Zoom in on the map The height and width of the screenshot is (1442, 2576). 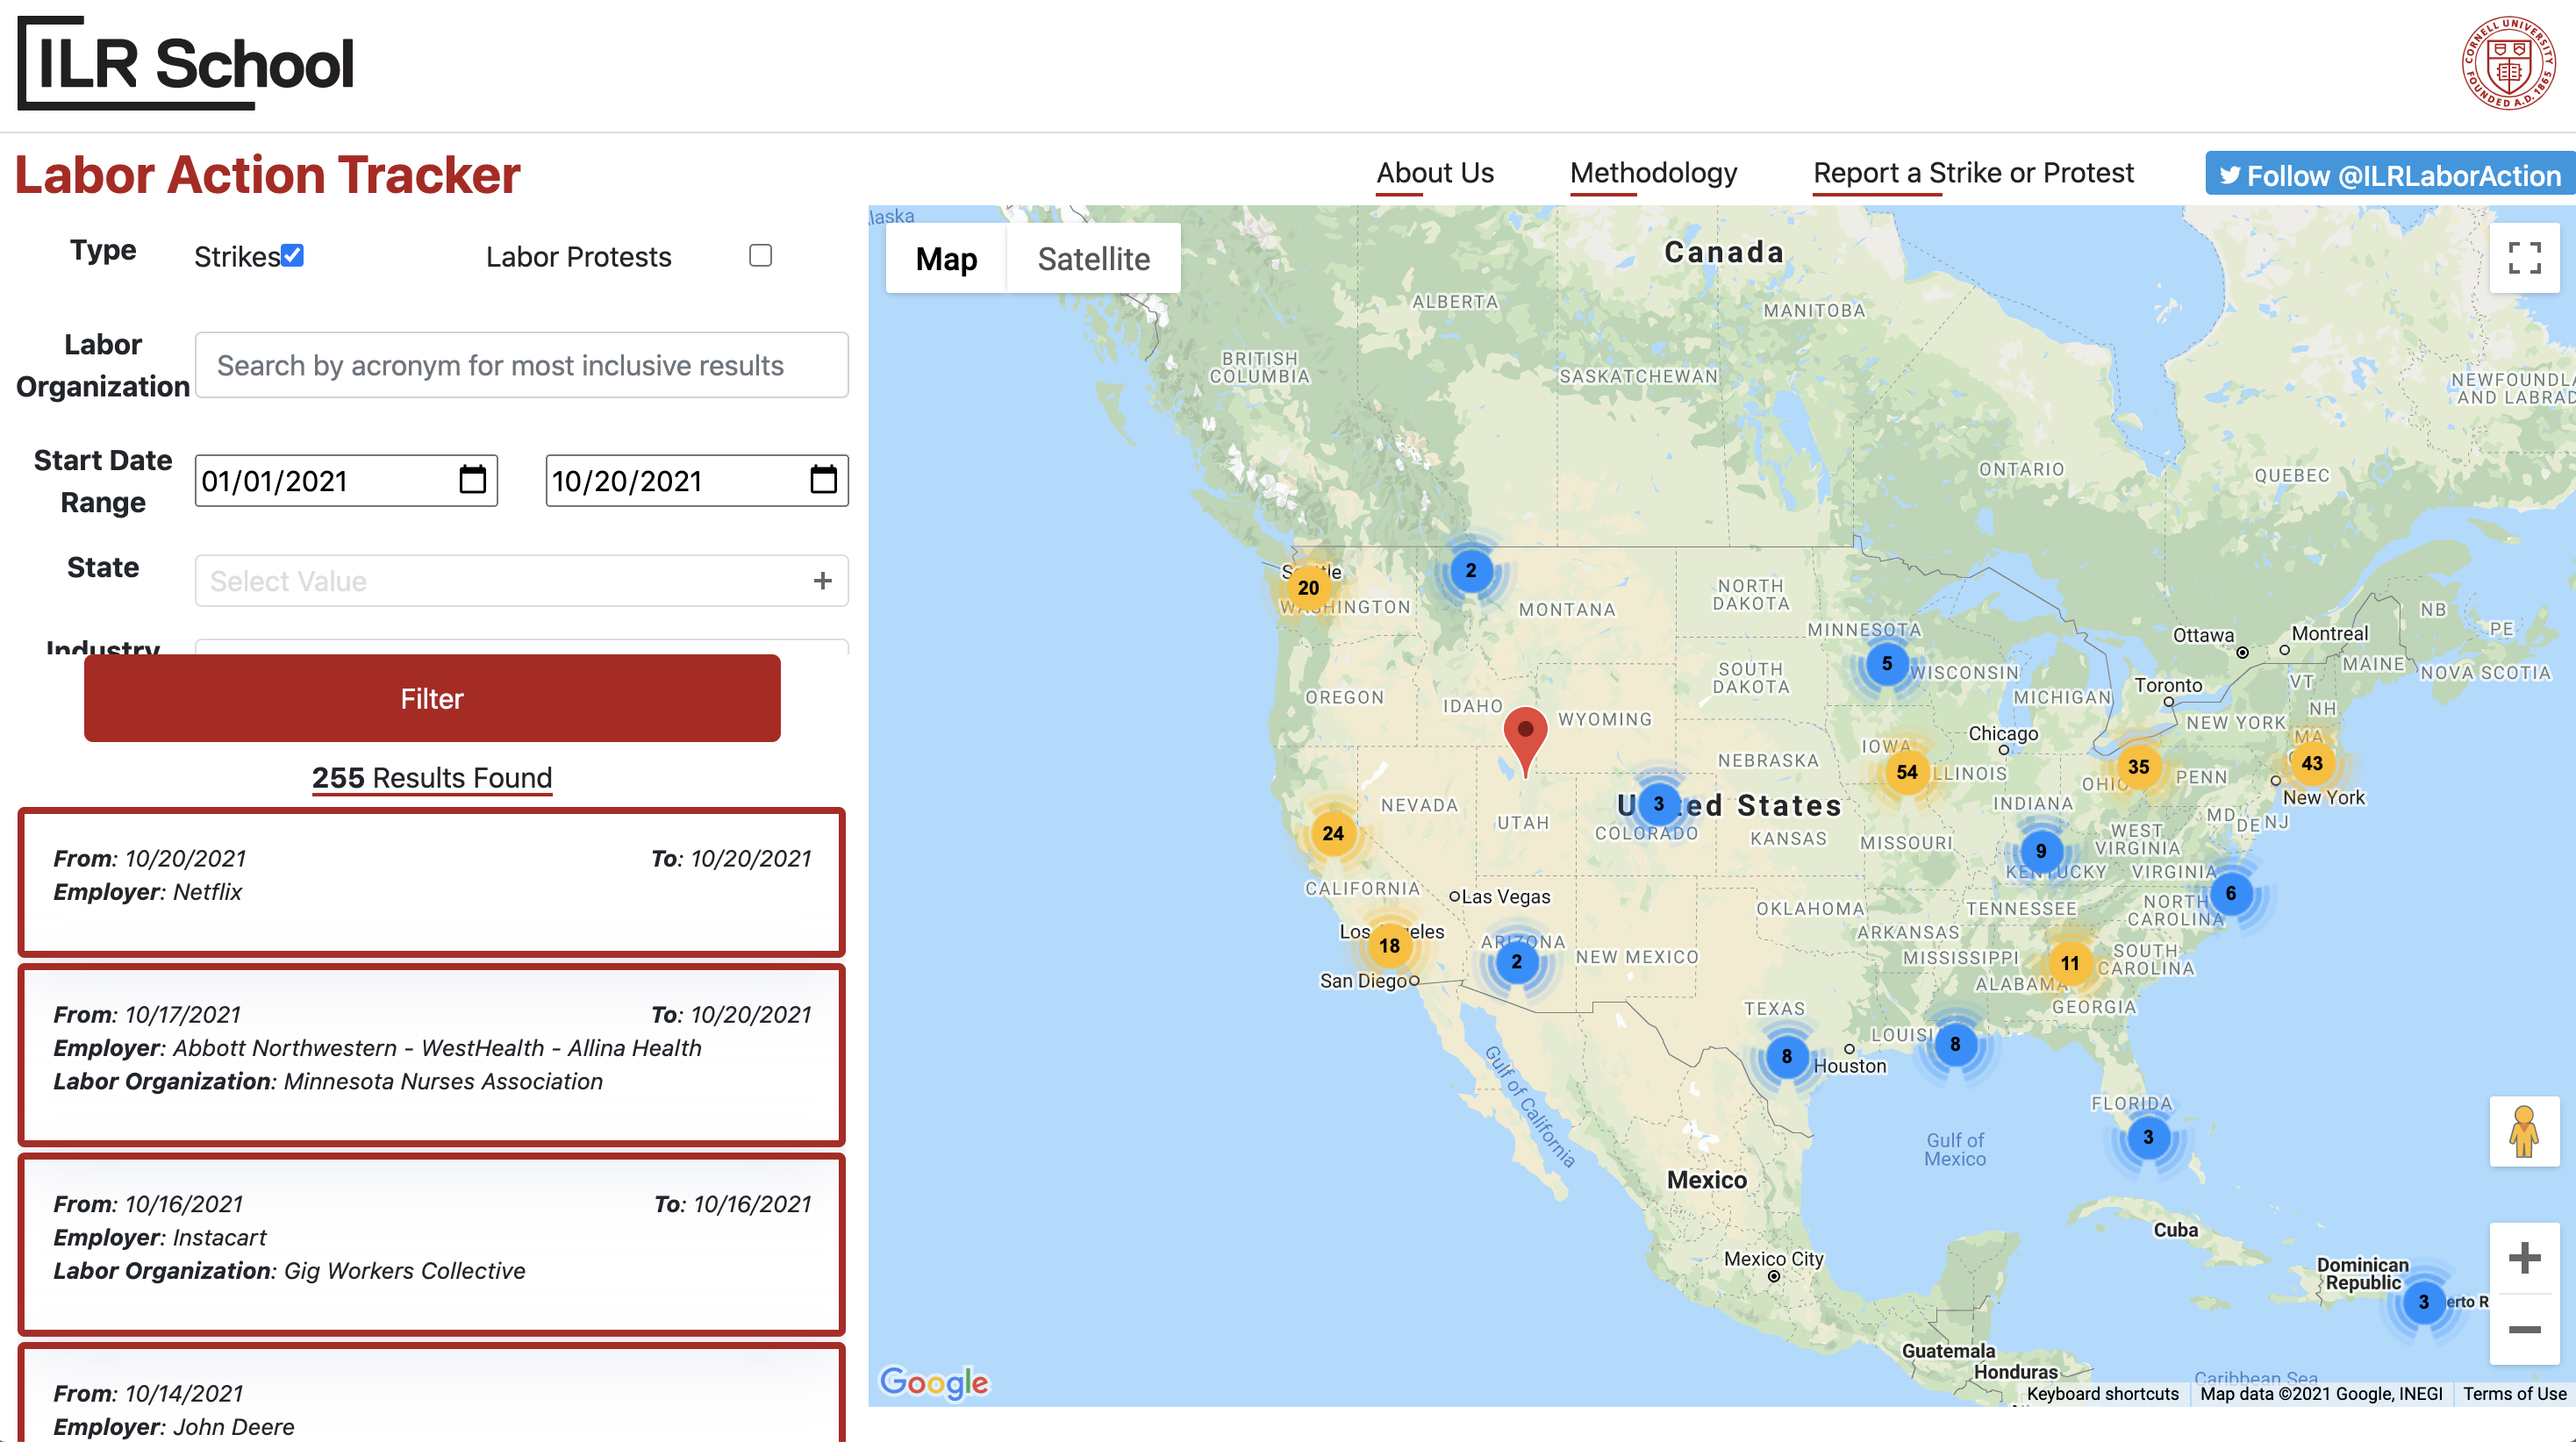[2524, 1258]
